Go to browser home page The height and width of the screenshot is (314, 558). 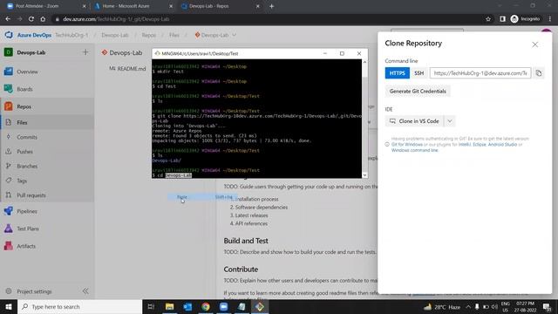click(43, 19)
